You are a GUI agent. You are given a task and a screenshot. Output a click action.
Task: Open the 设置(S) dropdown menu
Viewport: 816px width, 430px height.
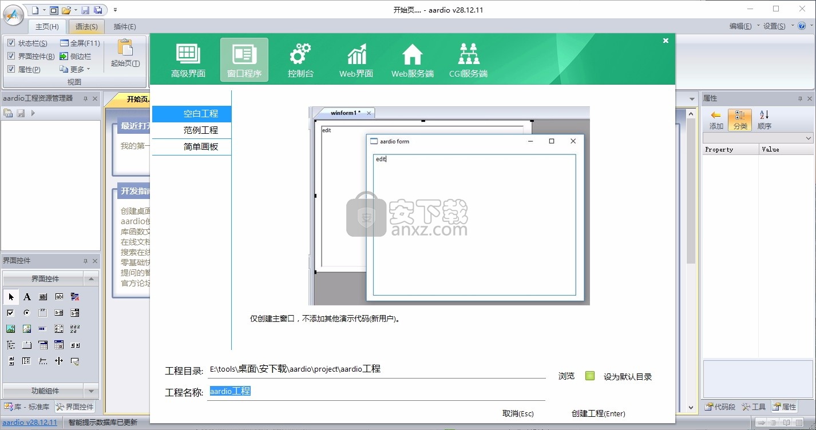click(779, 26)
